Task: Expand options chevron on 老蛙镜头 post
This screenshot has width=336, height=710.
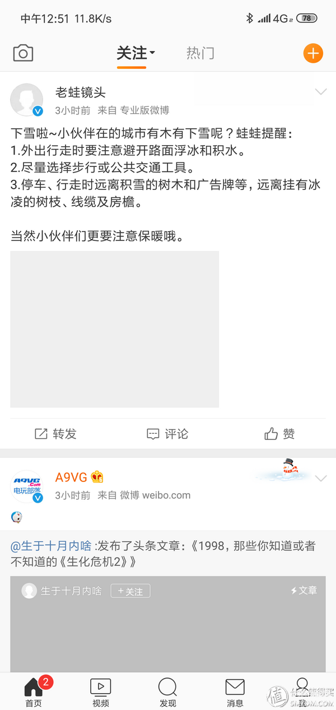Action: tap(320, 92)
